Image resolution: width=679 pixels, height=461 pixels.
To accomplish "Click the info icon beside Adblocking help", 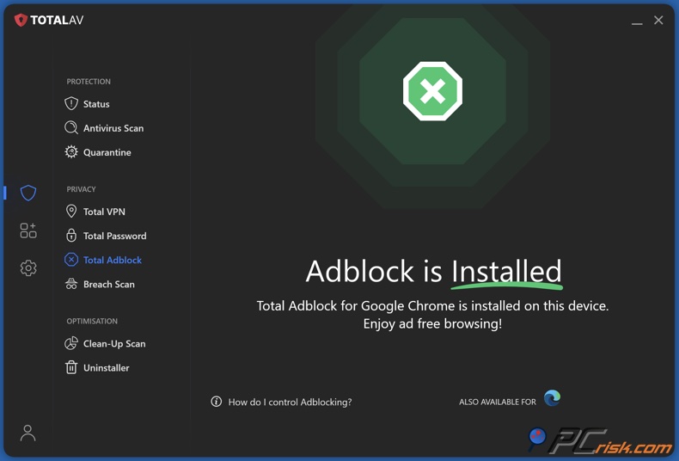I will pos(216,402).
